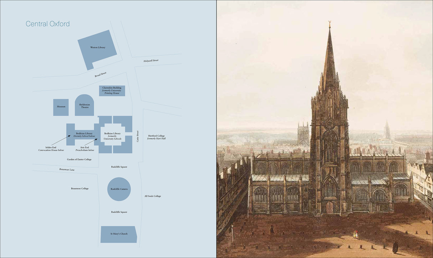Select the Museum building block
This screenshot has width=433, height=258.
pyautogui.click(x=61, y=106)
